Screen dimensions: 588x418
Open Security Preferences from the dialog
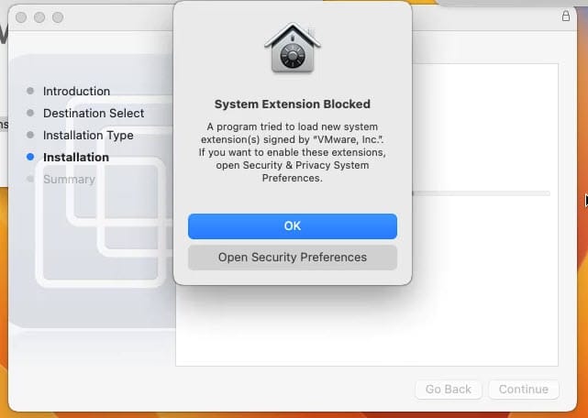click(293, 258)
